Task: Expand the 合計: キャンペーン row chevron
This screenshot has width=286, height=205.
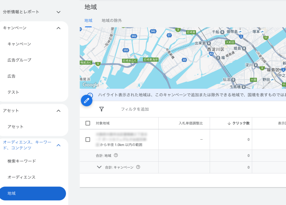Action: point(99,167)
